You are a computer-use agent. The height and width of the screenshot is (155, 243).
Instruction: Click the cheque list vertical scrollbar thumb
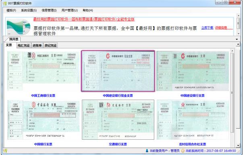[232, 92]
